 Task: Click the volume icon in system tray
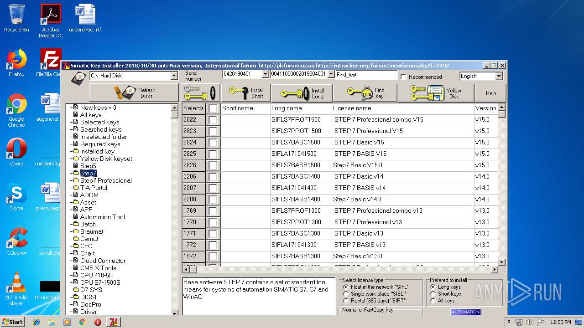530,322
